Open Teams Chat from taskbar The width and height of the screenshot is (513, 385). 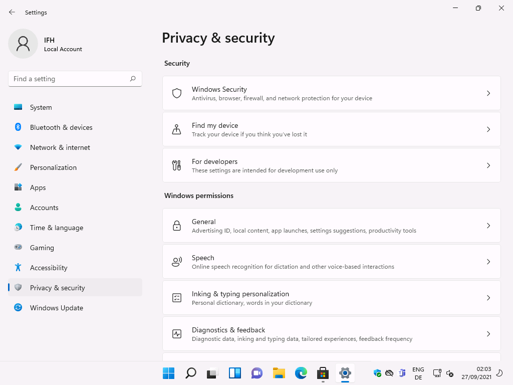coord(257,373)
